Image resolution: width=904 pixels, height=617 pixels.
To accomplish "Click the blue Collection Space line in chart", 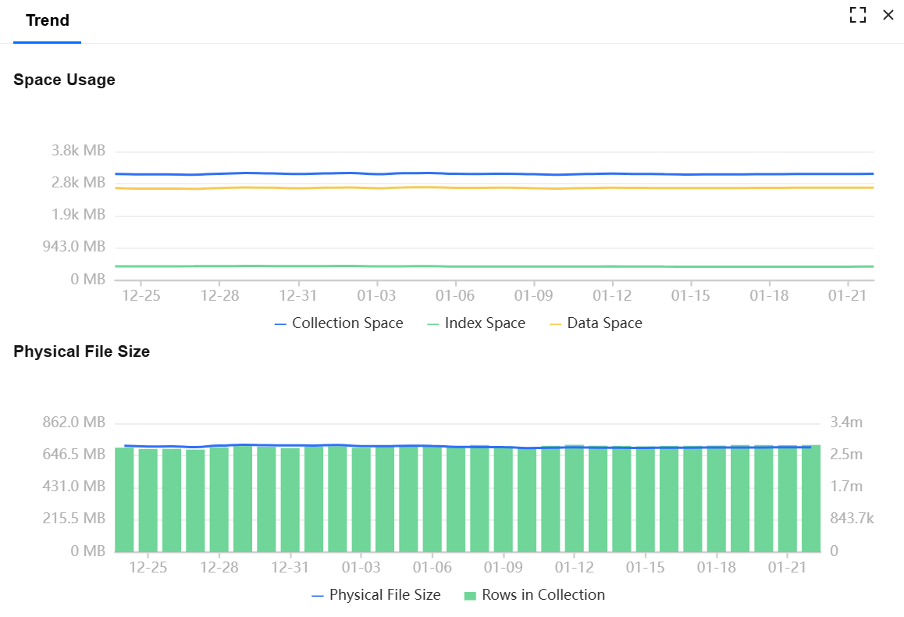I will pos(495,173).
